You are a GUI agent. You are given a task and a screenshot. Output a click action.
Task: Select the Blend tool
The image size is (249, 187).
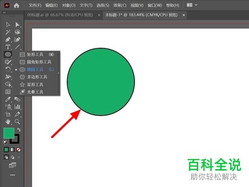(x=17, y=99)
